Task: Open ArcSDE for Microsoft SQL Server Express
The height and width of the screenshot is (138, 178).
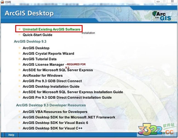Action: click(x=58, y=70)
